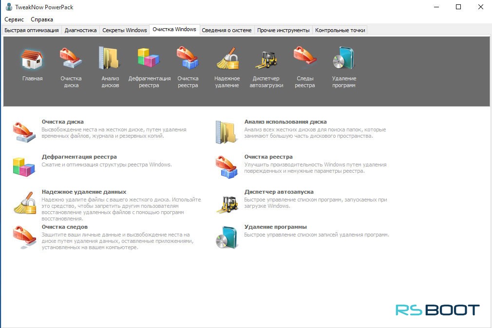The image size is (492, 328).
Task: Click description starting 'Анализ всех жестких дисков'
Action: click(315, 133)
